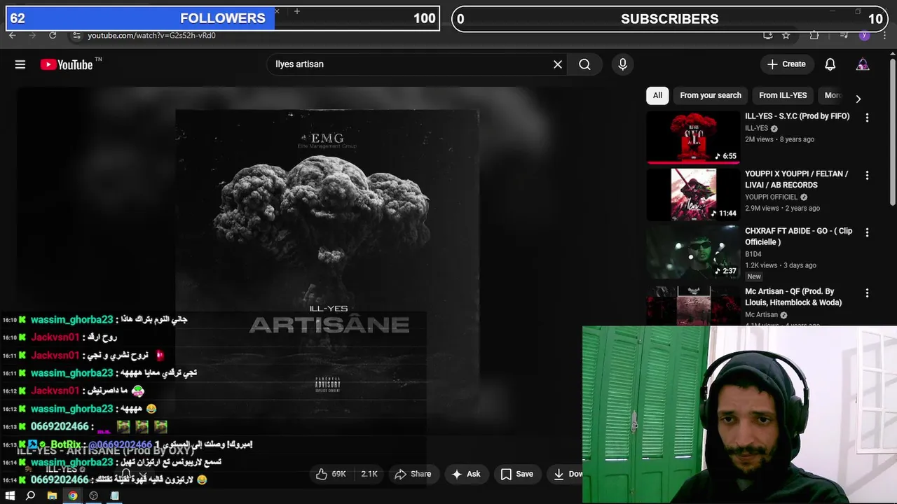Open the ILL-YES S.Y.C thumbnail

(x=692, y=137)
